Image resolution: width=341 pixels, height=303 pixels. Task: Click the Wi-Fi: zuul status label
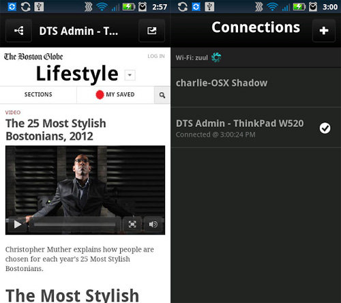[192, 57]
